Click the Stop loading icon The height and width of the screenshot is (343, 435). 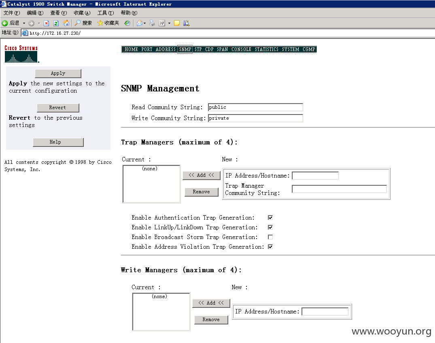(46, 23)
